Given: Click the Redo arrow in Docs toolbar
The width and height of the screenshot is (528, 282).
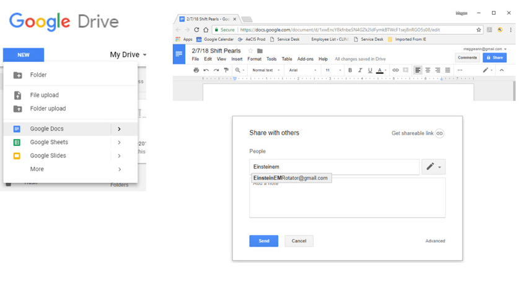Looking at the screenshot, I should [216, 70].
